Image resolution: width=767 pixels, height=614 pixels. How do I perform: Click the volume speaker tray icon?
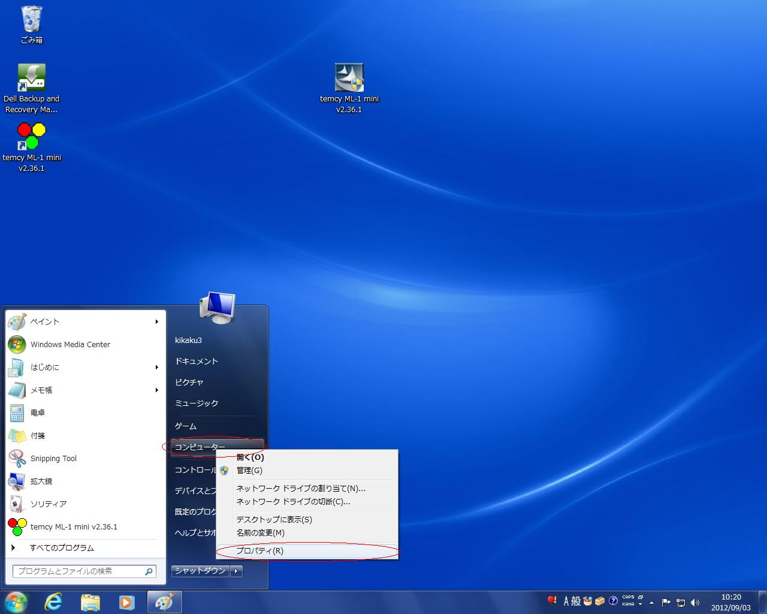click(x=695, y=602)
